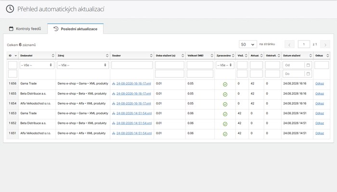This screenshot has height=192, width=337.
Task: Sort by Datum stažení column
Action: pyautogui.click(x=311, y=56)
